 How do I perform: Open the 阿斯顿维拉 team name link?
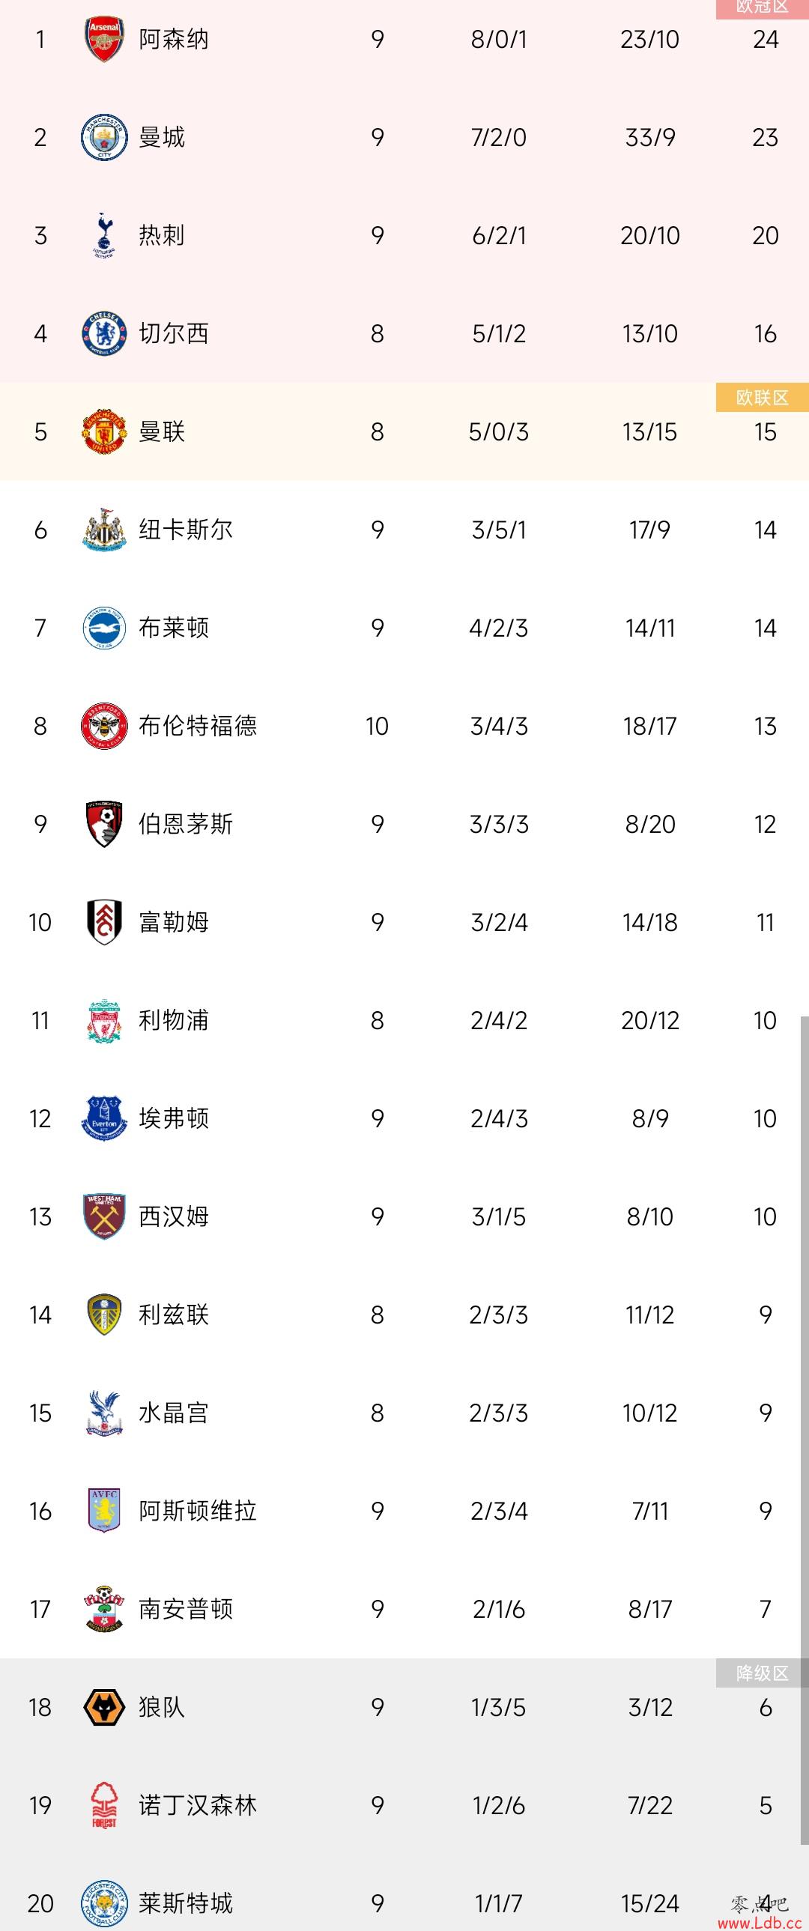click(x=197, y=1511)
